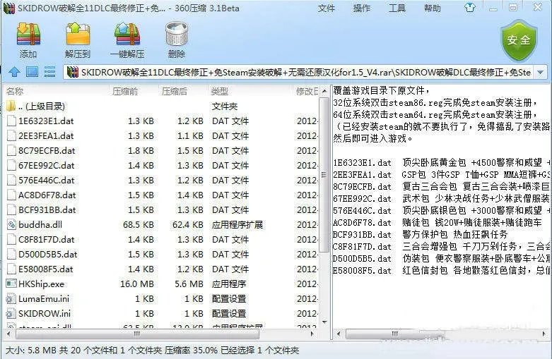This screenshot has width=552, height=359.
Task: Click the file icon for 576E446C.dat
Action: pos(11,180)
